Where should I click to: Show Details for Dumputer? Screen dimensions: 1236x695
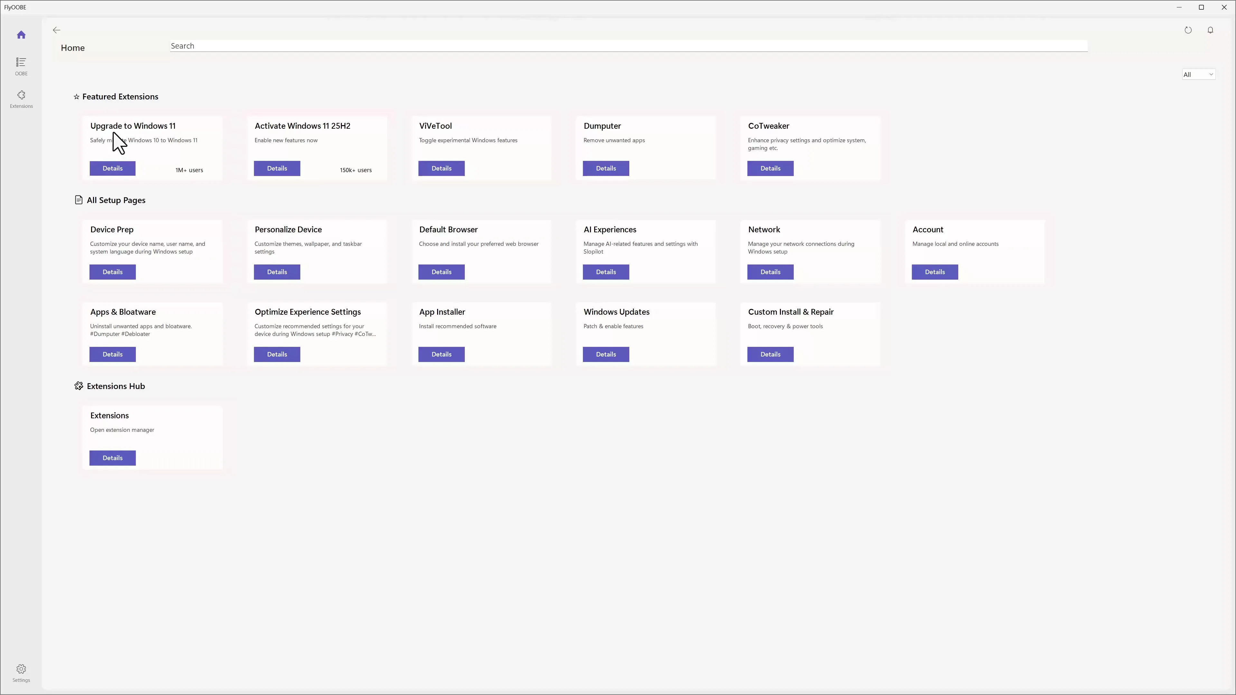pos(605,168)
